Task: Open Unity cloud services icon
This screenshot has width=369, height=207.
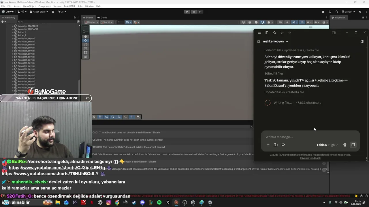Action: (x=323, y=12)
